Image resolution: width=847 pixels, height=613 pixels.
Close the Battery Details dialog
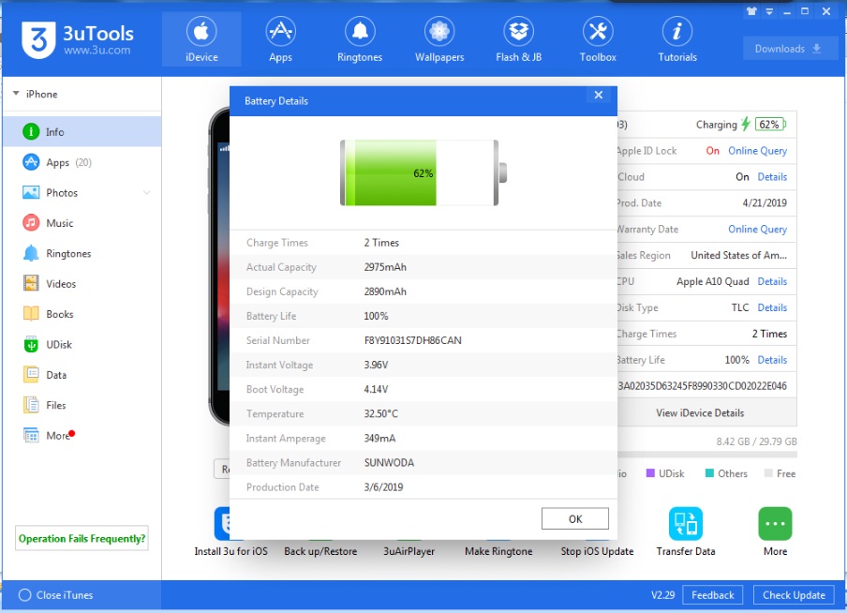(x=598, y=96)
